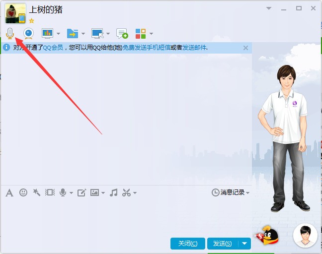
Task: Click the gold star level icon
Action: 31,20
